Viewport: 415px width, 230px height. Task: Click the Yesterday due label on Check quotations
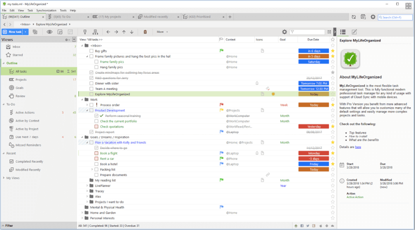click(x=314, y=127)
